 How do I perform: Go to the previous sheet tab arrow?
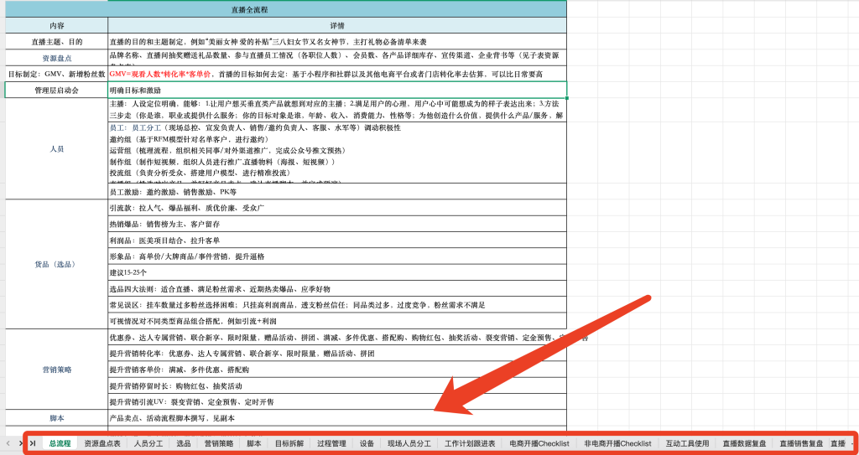tap(8, 443)
